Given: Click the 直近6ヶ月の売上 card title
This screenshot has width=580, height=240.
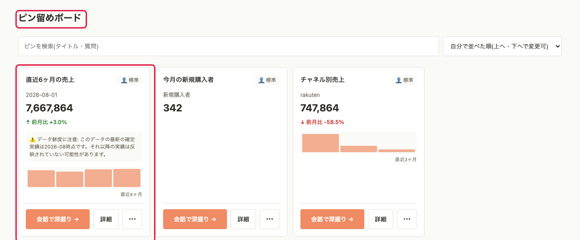Looking at the screenshot, I should click(50, 80).
